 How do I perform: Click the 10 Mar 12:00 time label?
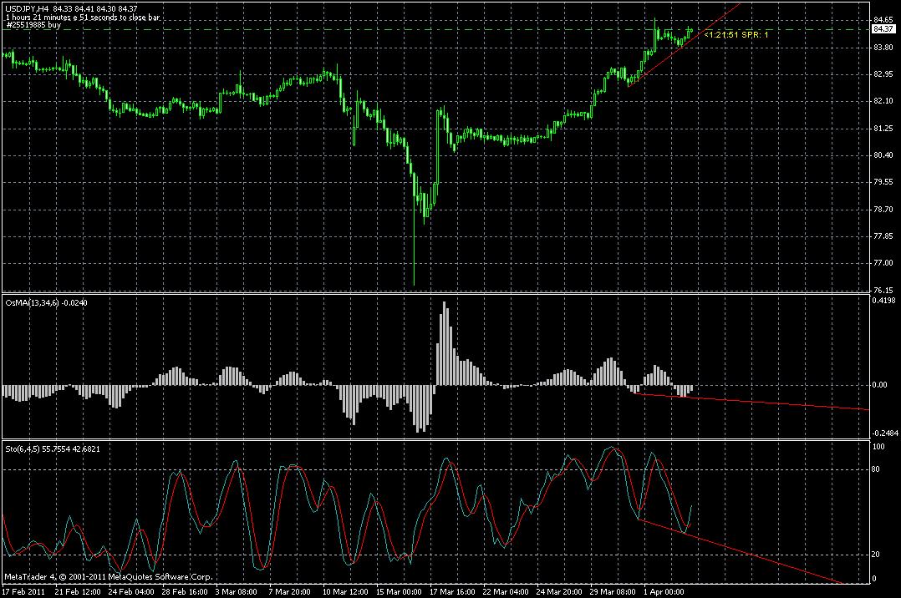point(345,591)
